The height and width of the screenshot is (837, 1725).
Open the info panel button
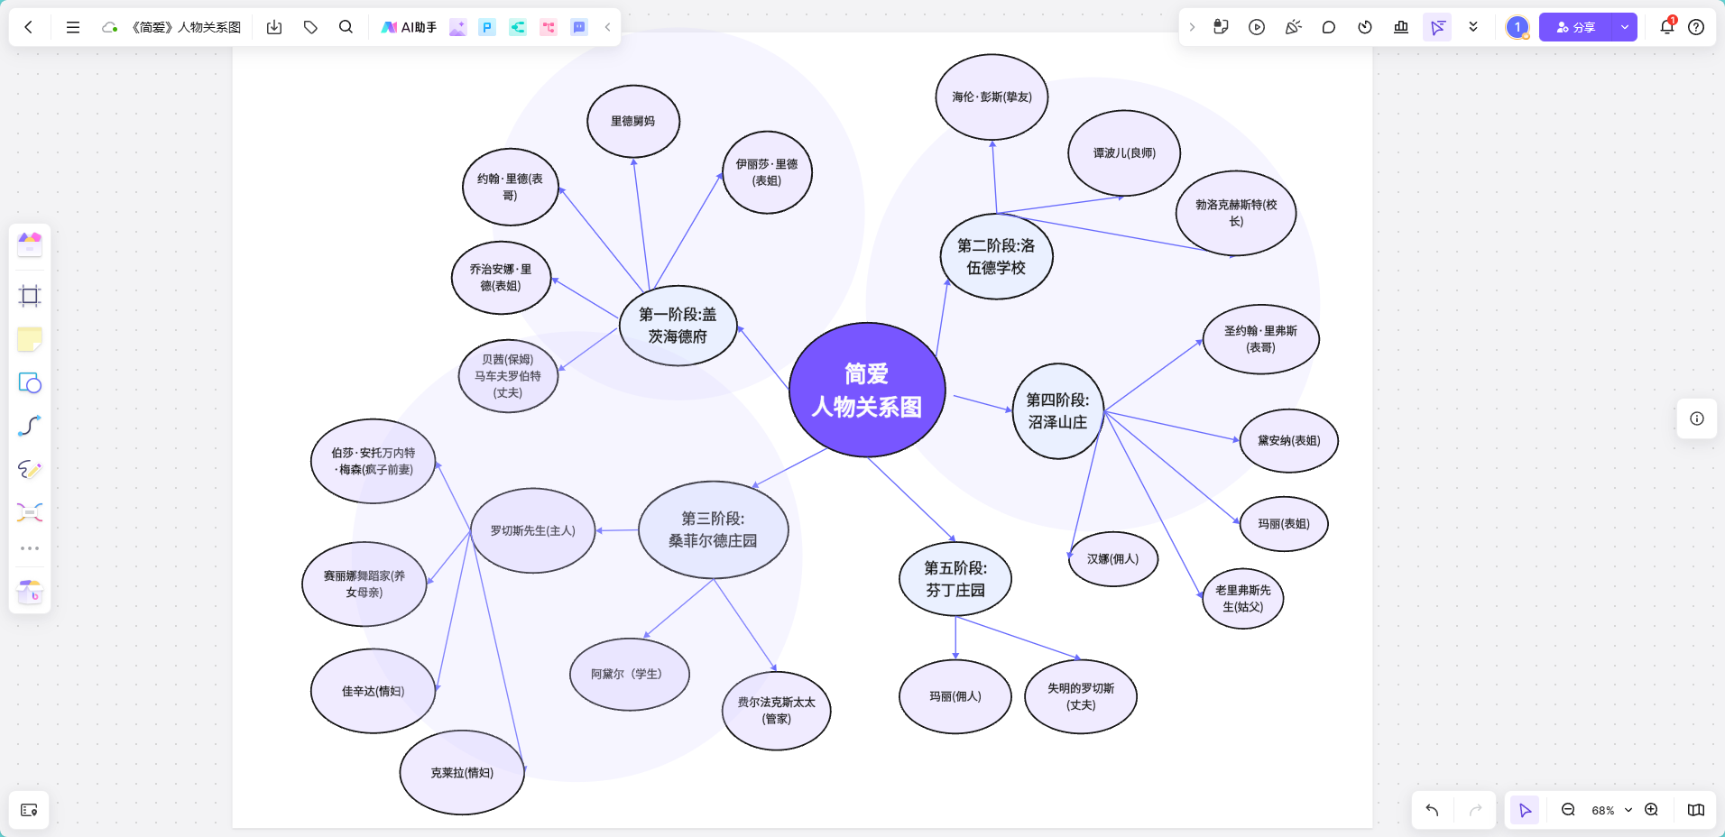pyautogui.click(x=1697, y=418)
